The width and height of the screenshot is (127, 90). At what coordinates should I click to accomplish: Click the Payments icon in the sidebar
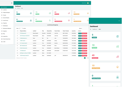point(2,31)
